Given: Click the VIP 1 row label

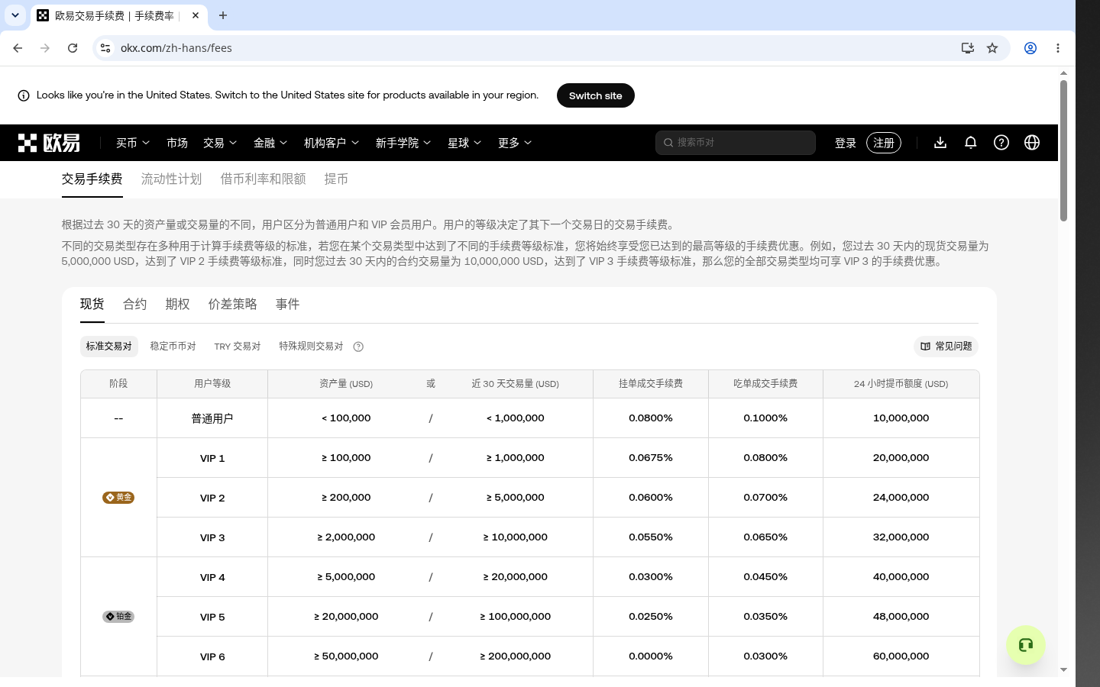Looking at the screenshot, I should click(x=212, y=458).
